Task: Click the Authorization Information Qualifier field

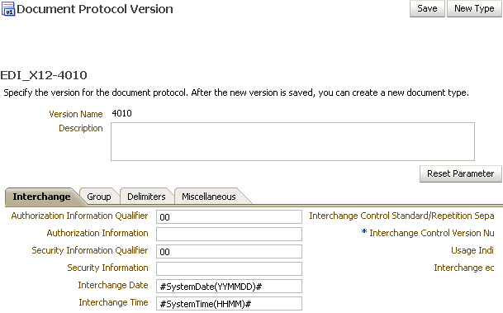Action: click(229, 217)
